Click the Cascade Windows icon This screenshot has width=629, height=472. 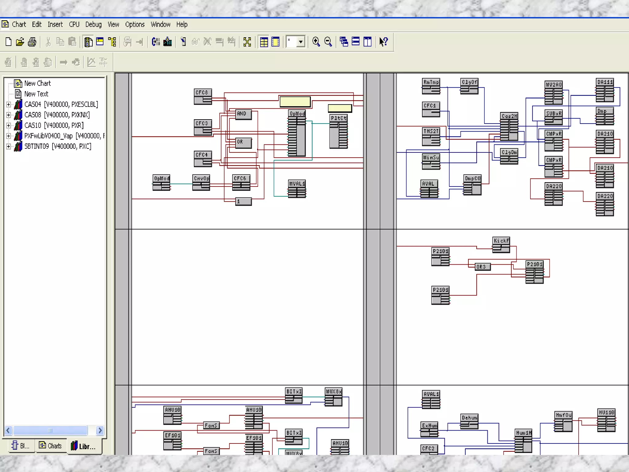(x=344, y=42)
